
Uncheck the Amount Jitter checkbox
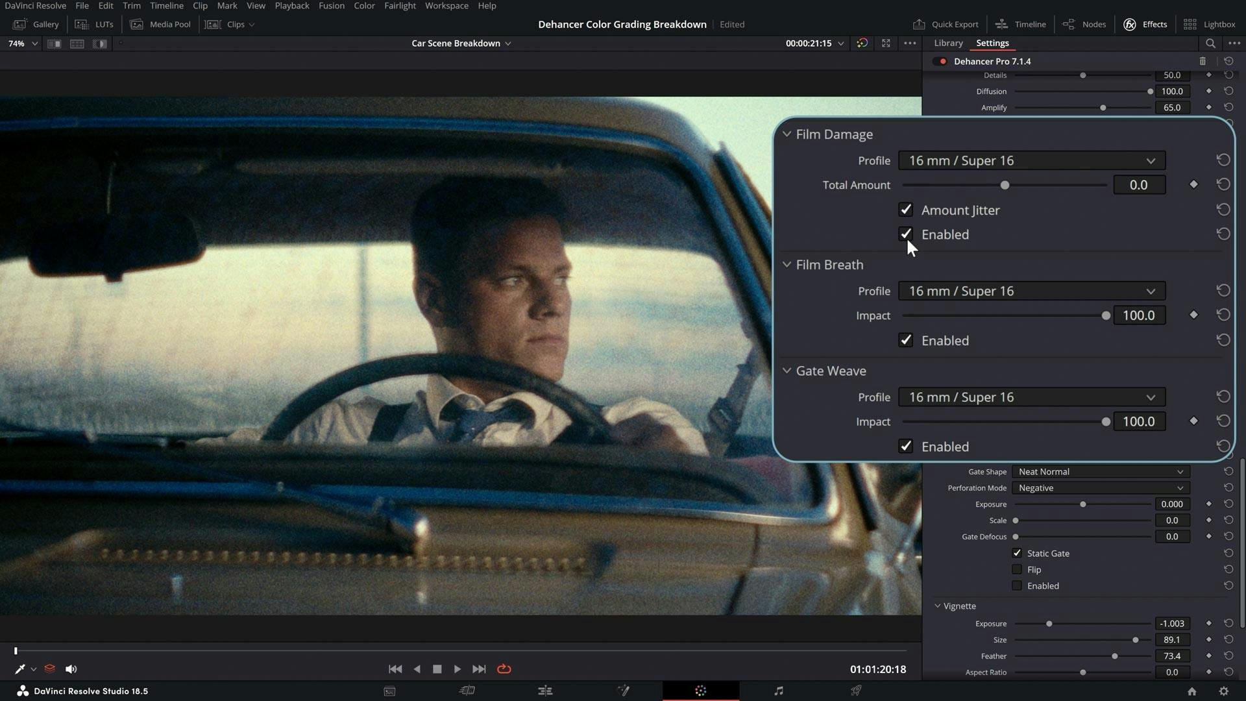906,210
